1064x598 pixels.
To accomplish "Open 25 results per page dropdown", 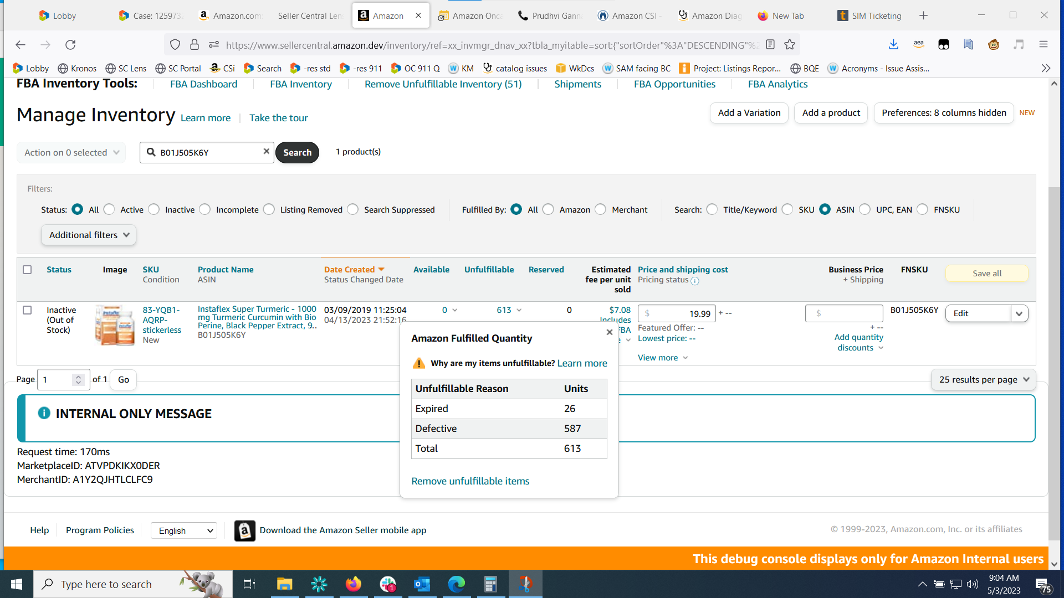I will [x=984, y=379].
